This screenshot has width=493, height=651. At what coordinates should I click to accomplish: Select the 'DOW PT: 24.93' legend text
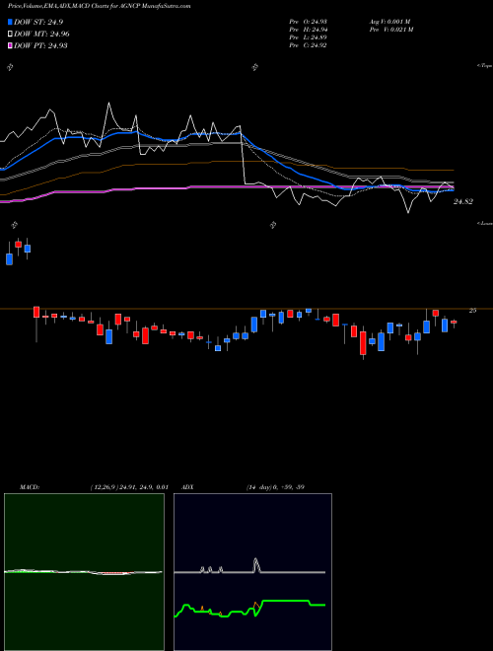click(x=40, y=45)
